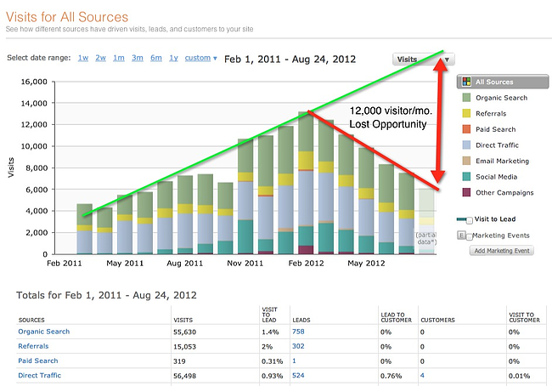Click the LEAD TO CUSTOMER column header

396,317
